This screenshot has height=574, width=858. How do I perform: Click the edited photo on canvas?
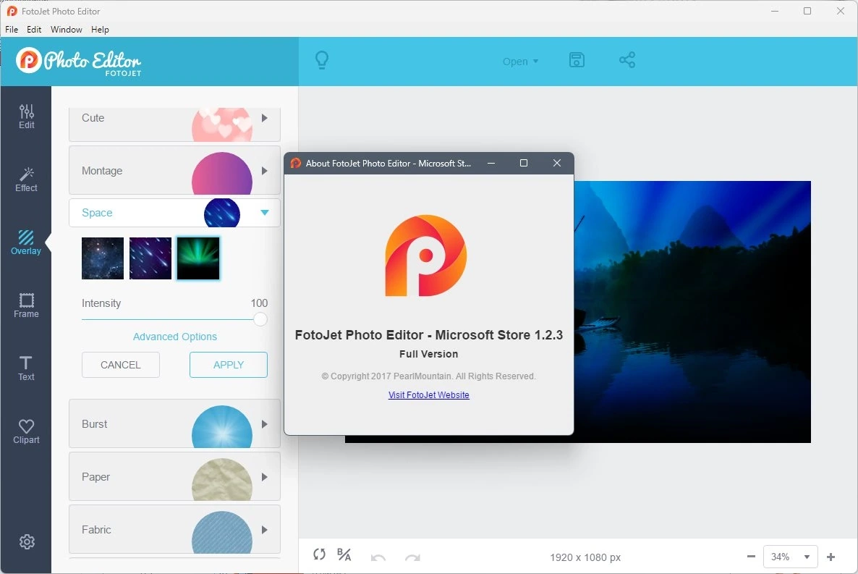pos(692,312)
